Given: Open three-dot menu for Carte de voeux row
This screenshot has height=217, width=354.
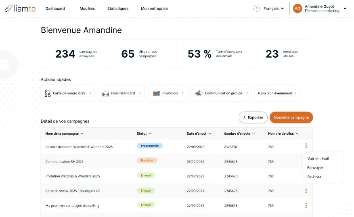Looking at the screenshot, I should (306, 191).
